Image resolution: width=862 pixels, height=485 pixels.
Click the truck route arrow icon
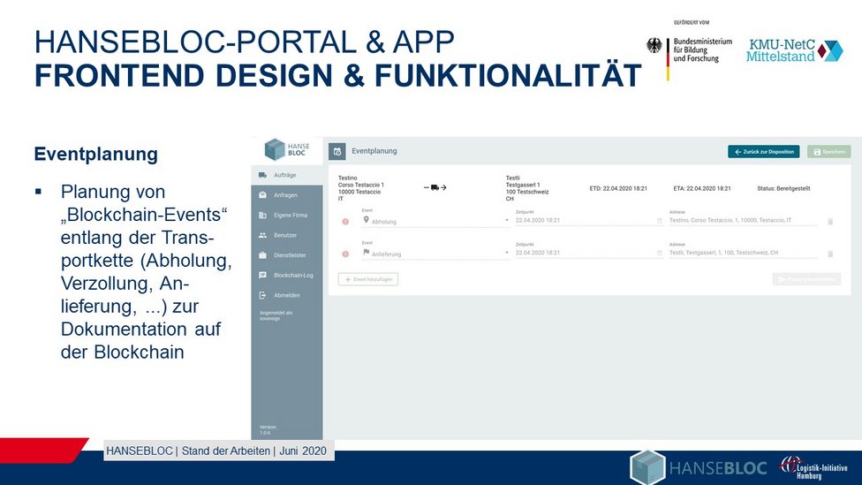click(x=435, y=187)
